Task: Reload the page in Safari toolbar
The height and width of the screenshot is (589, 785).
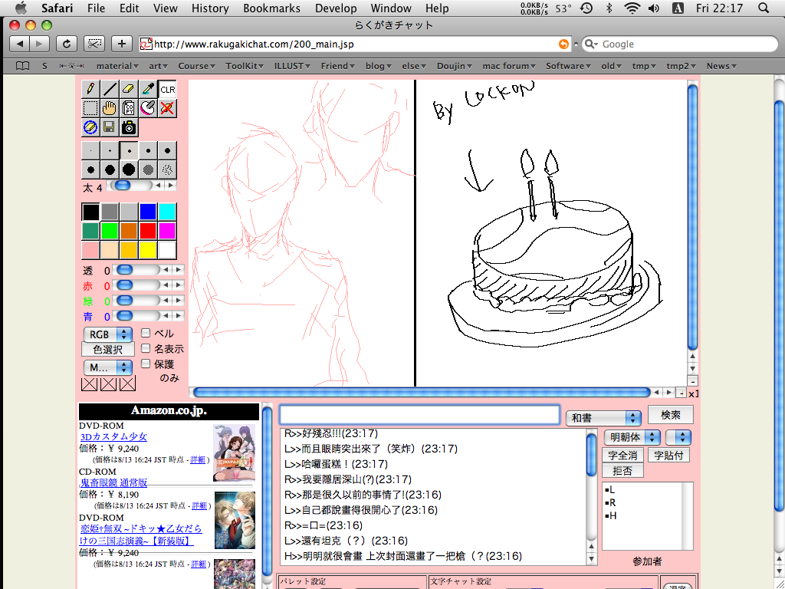Action: point(66,44)
